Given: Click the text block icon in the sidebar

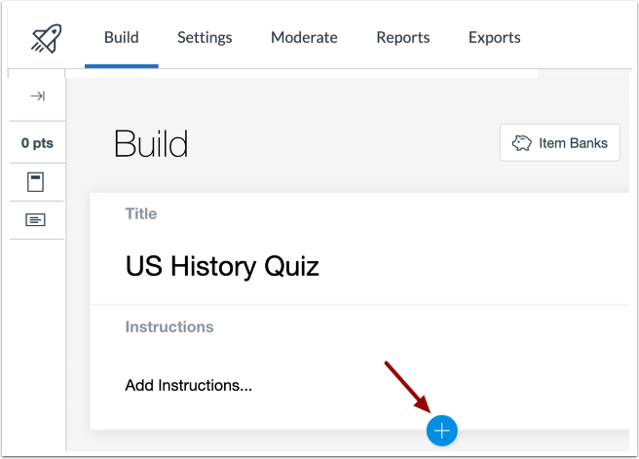Looking at the screenshot, I should point(36,220).
